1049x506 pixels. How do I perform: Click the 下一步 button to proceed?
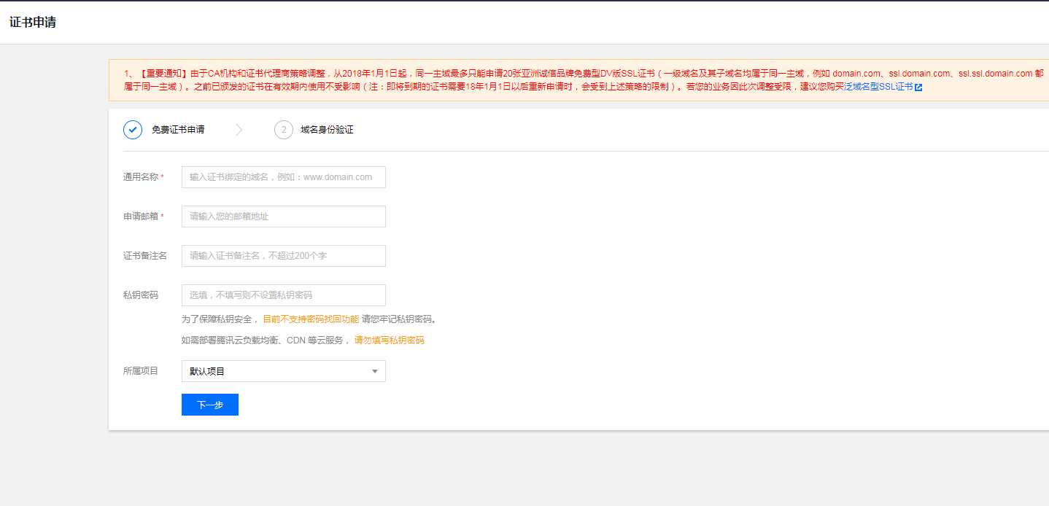tap(209, 404)
